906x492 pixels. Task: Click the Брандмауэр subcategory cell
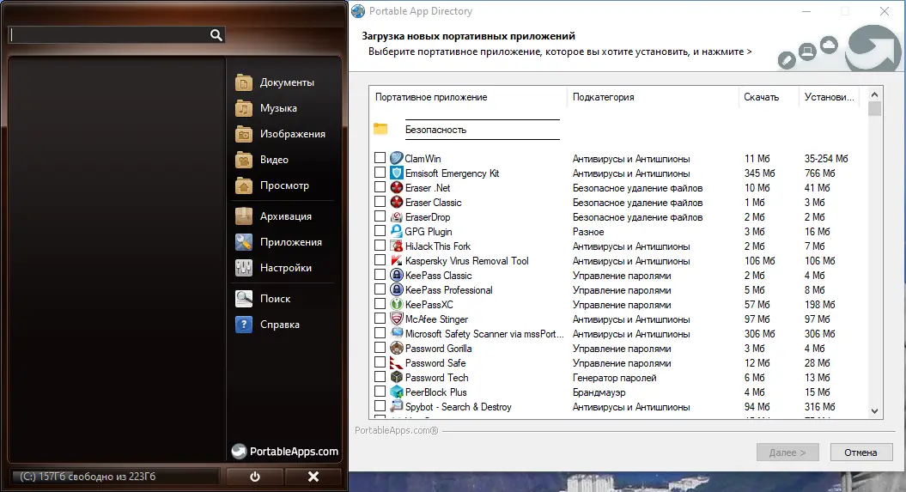[599, 392]
